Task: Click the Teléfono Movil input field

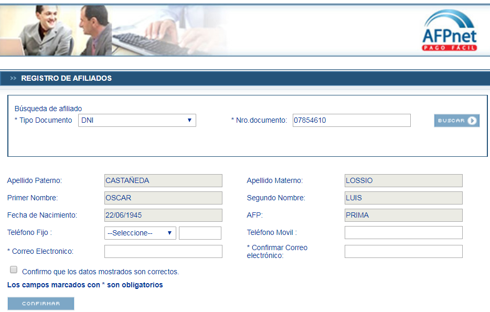Action: click(x=403, y=232)
